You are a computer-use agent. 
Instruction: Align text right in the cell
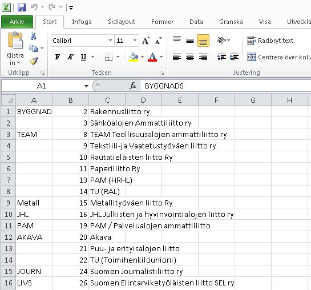[203, 57]
